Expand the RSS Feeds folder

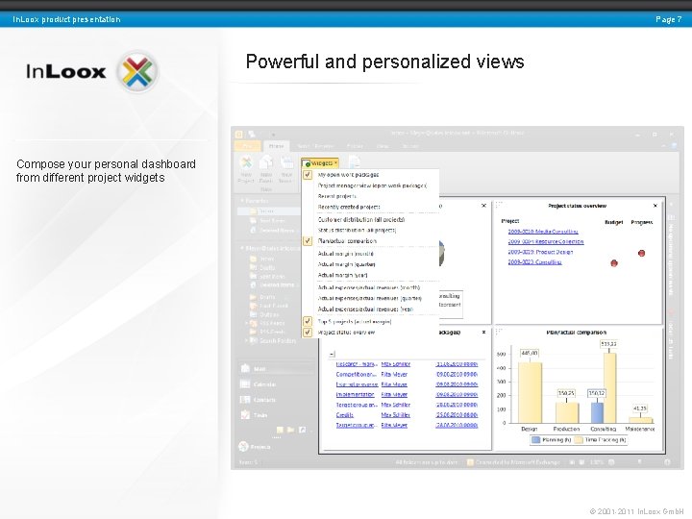[x=246, y=323]
